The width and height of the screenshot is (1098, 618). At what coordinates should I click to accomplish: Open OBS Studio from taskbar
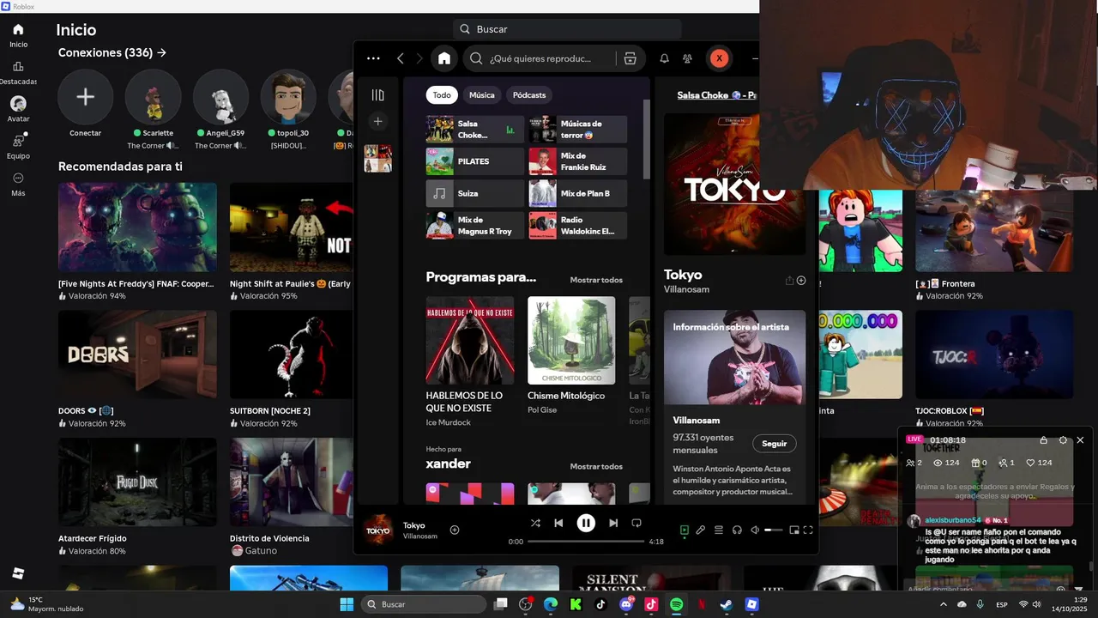[526, 604]
